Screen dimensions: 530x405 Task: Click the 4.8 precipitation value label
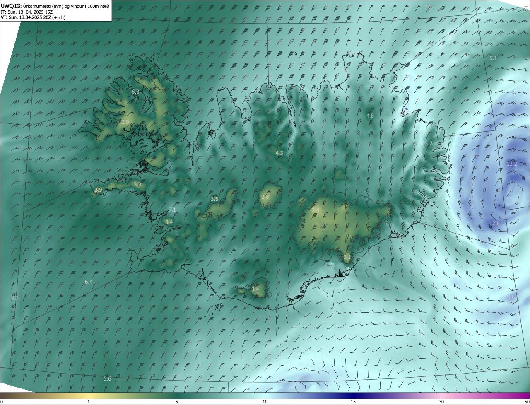coord(370,116)
